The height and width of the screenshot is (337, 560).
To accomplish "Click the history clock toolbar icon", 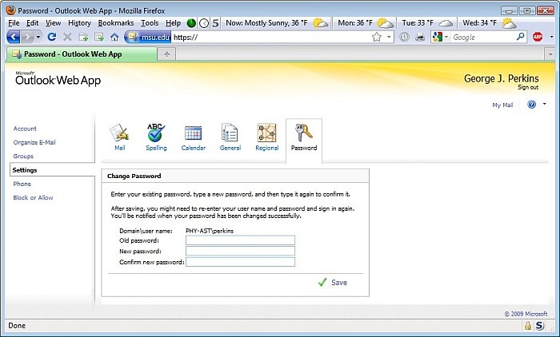I will click(404, 37).
